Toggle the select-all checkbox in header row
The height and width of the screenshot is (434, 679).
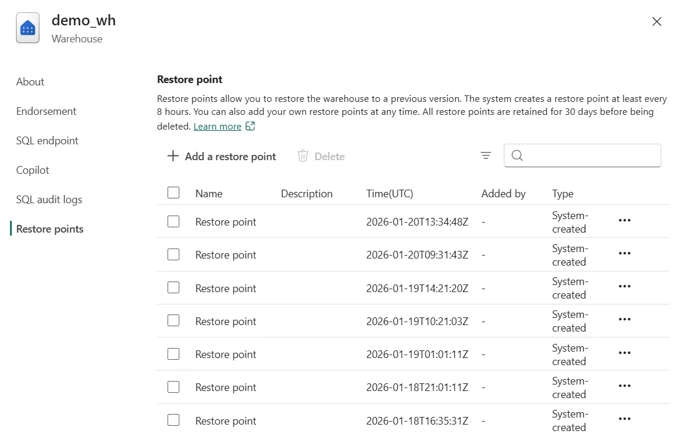pyautogui.click(x=173, y=193)
